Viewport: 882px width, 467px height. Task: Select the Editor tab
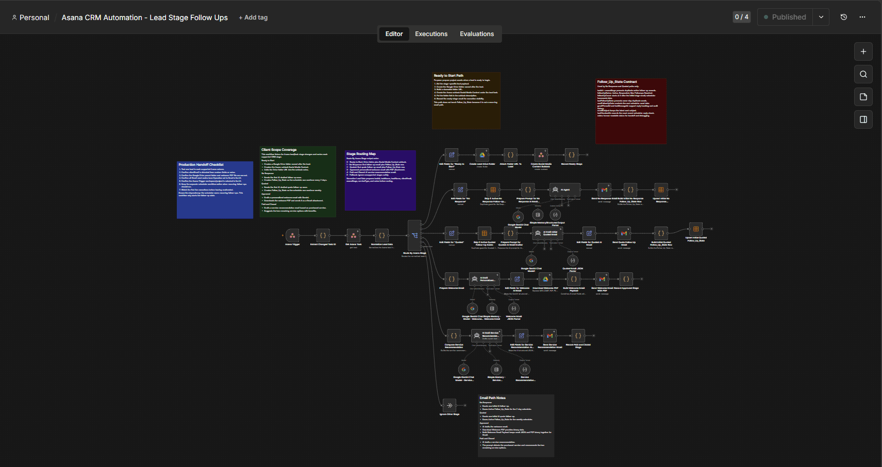394,34
